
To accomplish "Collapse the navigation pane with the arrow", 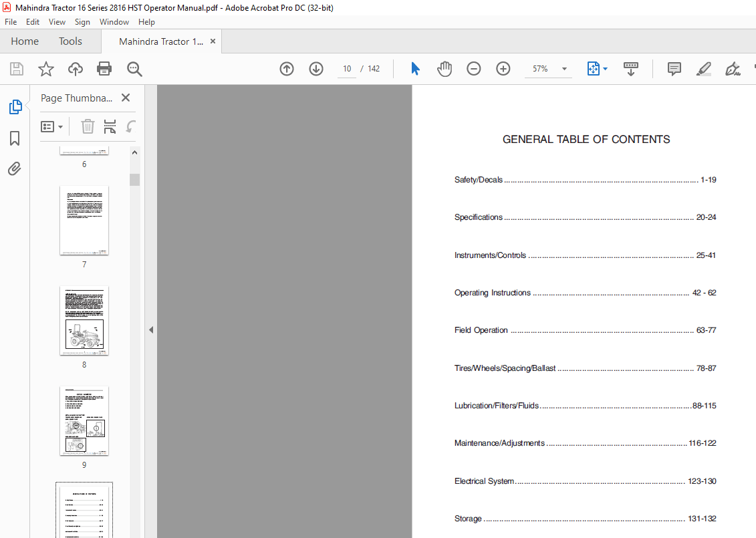I will pyautogui.click(x=151, y=329).
